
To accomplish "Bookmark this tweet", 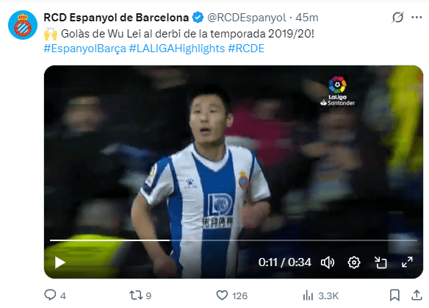I will click(x=394, y=296).
